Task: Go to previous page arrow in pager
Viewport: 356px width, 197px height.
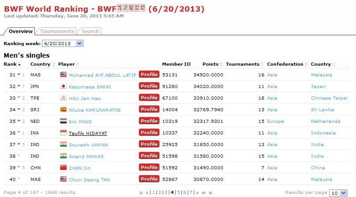Action: (147, 193)
